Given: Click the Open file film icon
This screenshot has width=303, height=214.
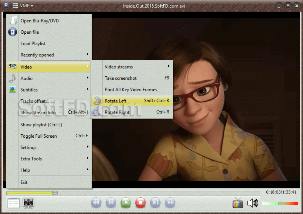Looking at the screenshot, I should point(12,32).
